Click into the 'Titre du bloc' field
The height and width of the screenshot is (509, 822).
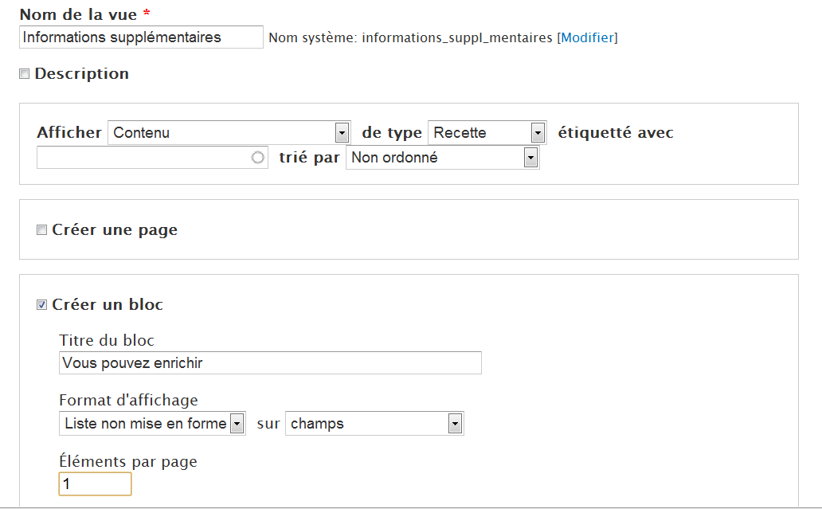tap(270, 363)
